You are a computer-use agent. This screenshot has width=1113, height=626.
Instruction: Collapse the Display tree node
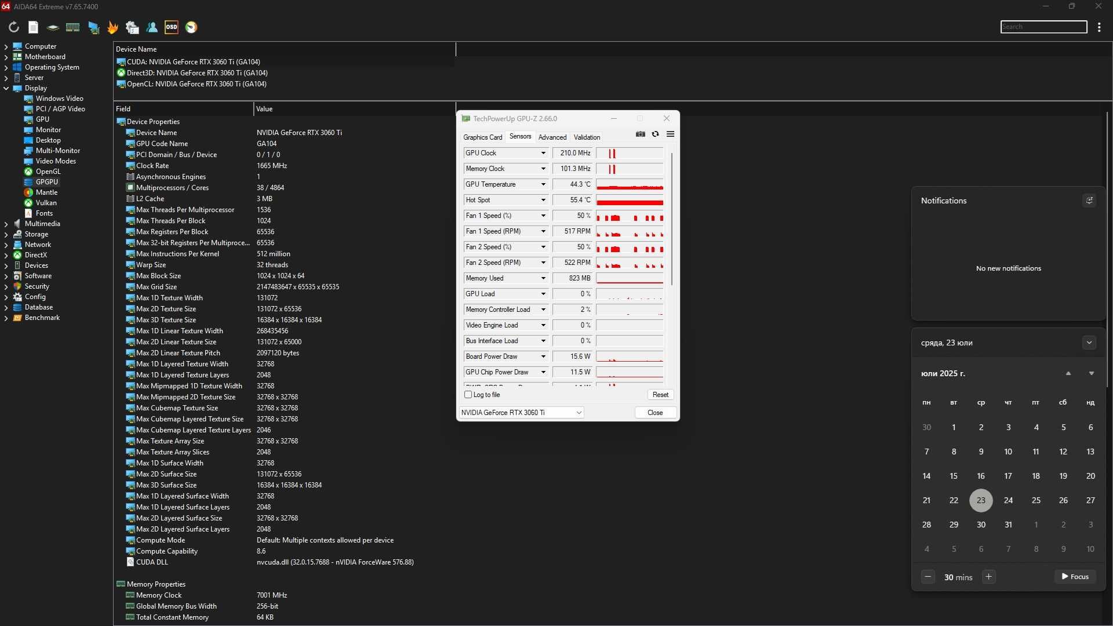[6, 88]
